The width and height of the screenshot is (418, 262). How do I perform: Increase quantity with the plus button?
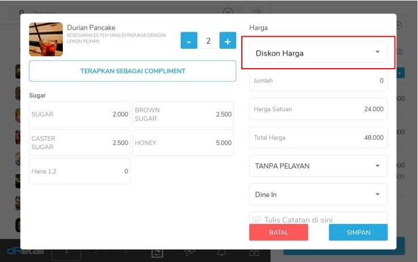[x=228, y=41]
